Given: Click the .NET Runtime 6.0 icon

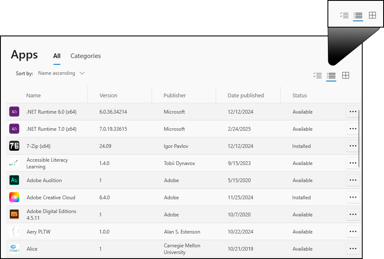Looking at the screenshot, I should click(x=14, y=112).
